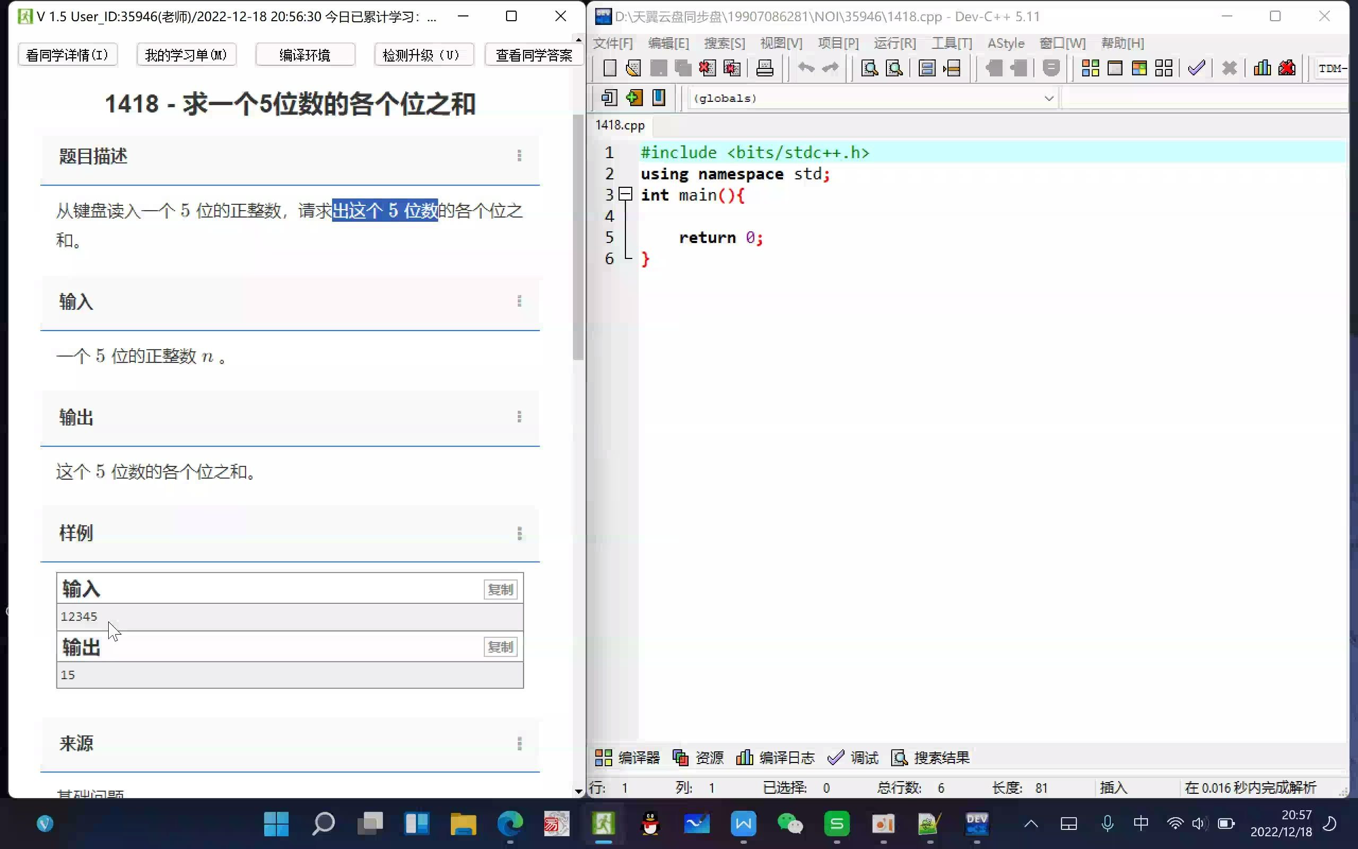1358x849 pixels.
Task: Click the 查看同学答案 button
Action: [x=533, y=55]
